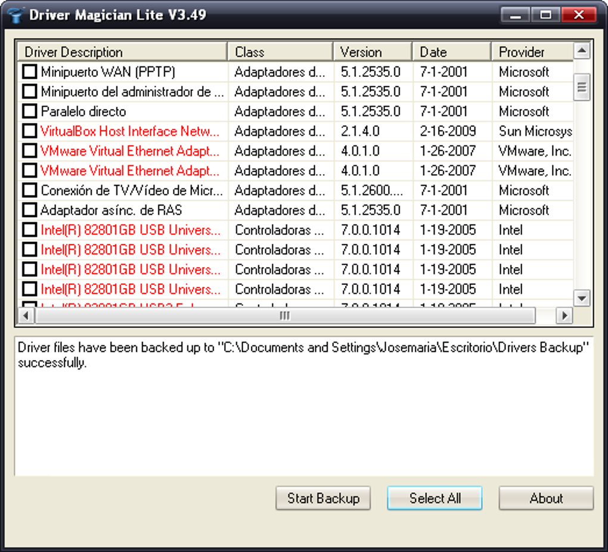Click the Driver Magician app icon in title bar
This screenshot has height=552, width=608.
coord(15,15)
